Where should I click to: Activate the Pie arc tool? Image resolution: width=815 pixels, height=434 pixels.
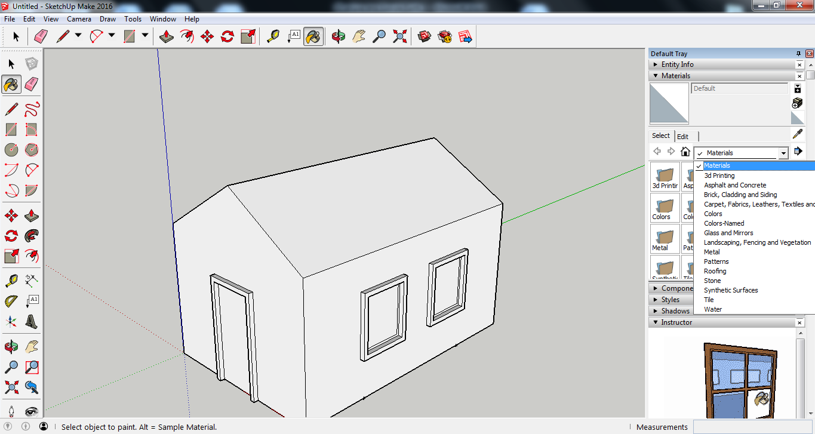tap(32, 191)
